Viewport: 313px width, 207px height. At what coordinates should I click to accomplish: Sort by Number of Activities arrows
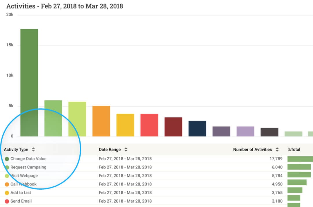pyautogui.click(x=277, y=150)
